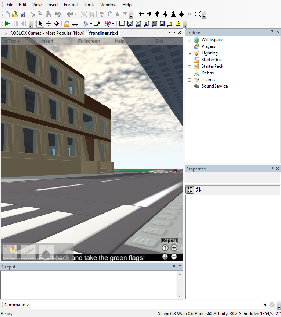Click Fullscreen in the game view bar
The width and height of the screenshot is (281, 317).
pos(89,41)
